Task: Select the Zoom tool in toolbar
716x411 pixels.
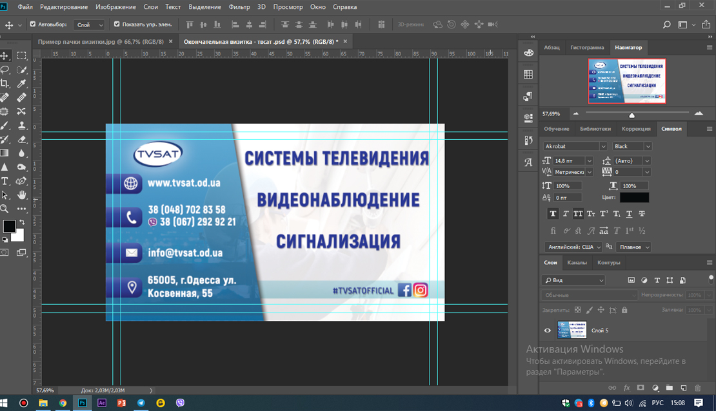Action: click(5, 209)
